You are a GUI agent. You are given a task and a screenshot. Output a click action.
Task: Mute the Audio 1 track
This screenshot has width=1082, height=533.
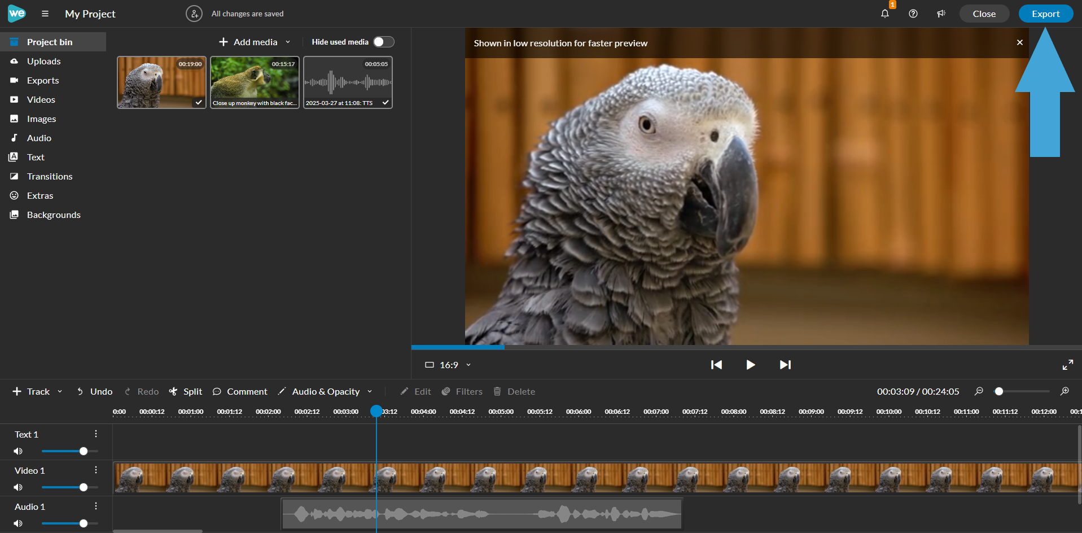tap(18, 523)
